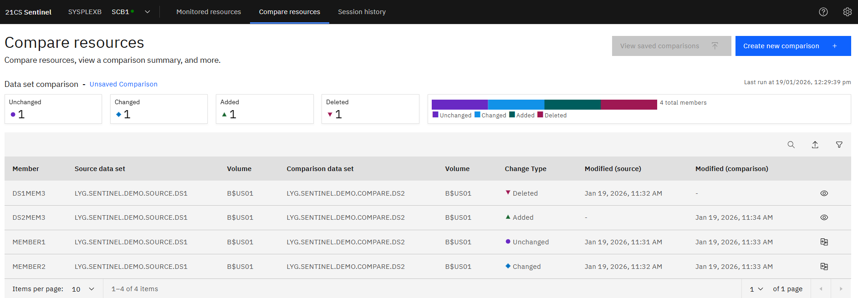Click Create new comparison button
This screenshot has height=298, width=858.
[x=793, y=46]
